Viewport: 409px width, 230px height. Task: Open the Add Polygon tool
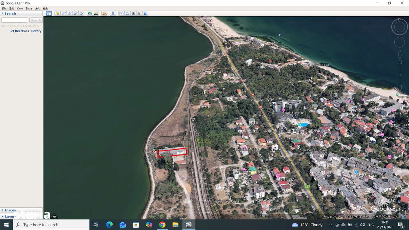[63, 13]
